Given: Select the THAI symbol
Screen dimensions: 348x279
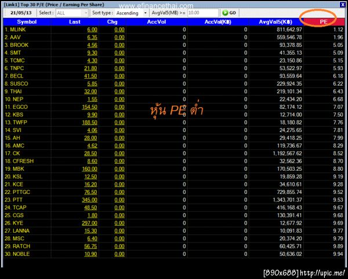Looking at the screenshot, I should coord(16,91).
